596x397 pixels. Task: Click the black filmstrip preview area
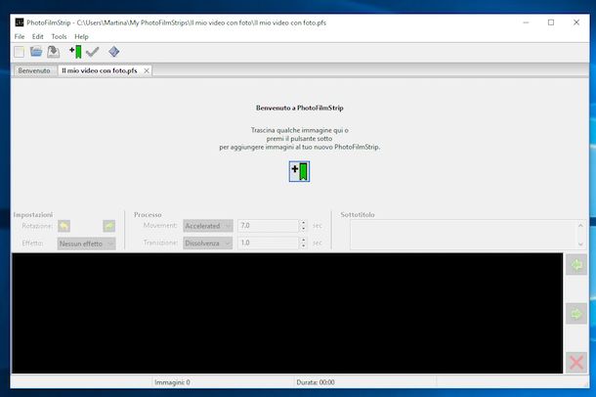coord(287,313)
